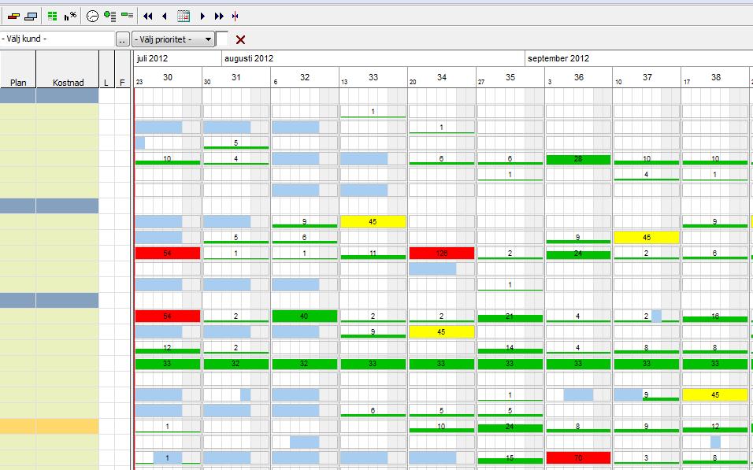Click the week 34 column header
The image size is (753, 470).
coord(442,77)
